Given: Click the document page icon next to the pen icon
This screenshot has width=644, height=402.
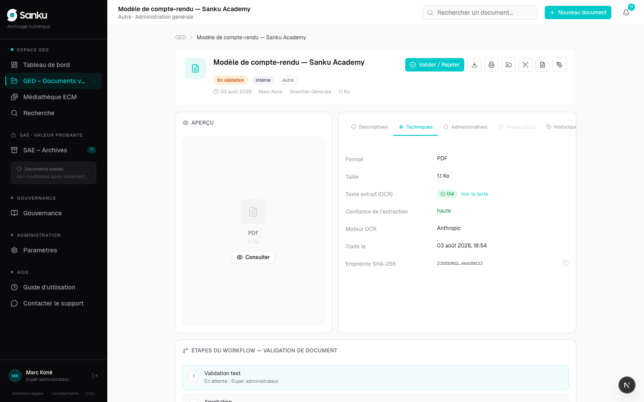Looking at the screenshot, I should (542, 65).
